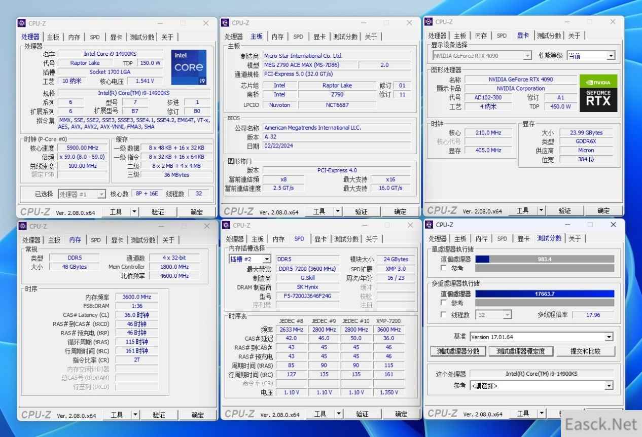Expand 工具 arrow in graphics-info window

541,210
